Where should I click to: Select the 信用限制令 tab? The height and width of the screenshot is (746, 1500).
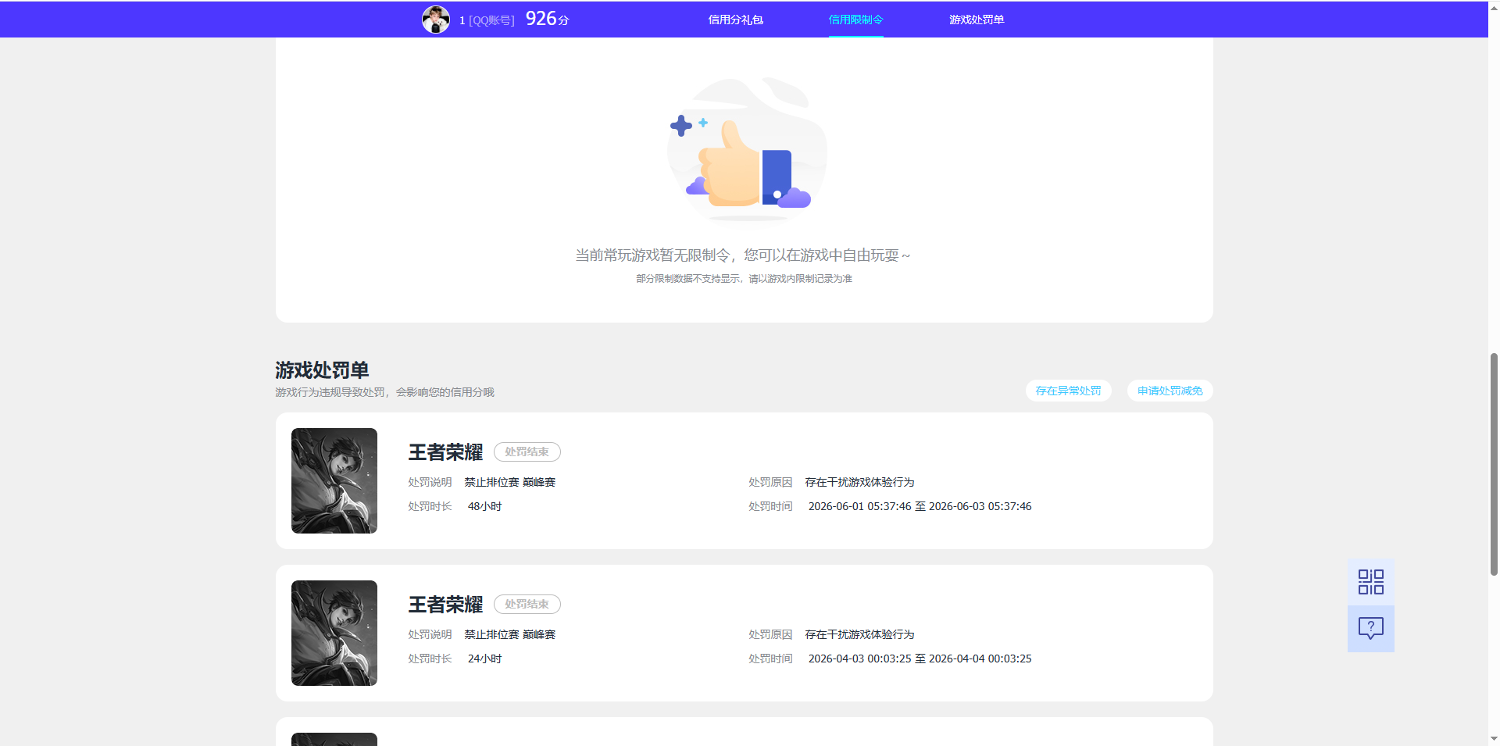[x=856, y=20]
